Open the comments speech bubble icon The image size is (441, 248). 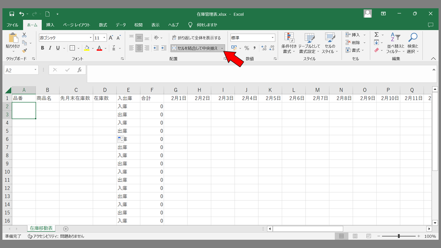click(430, 25)
